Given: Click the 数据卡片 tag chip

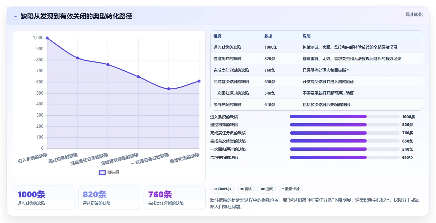Looking at the screenshot, I should [x=291, y=189].
